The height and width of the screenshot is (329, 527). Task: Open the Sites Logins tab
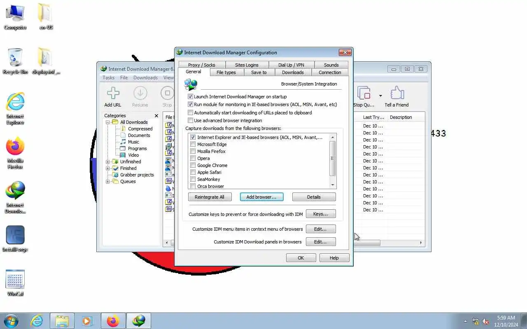(247, 65)
